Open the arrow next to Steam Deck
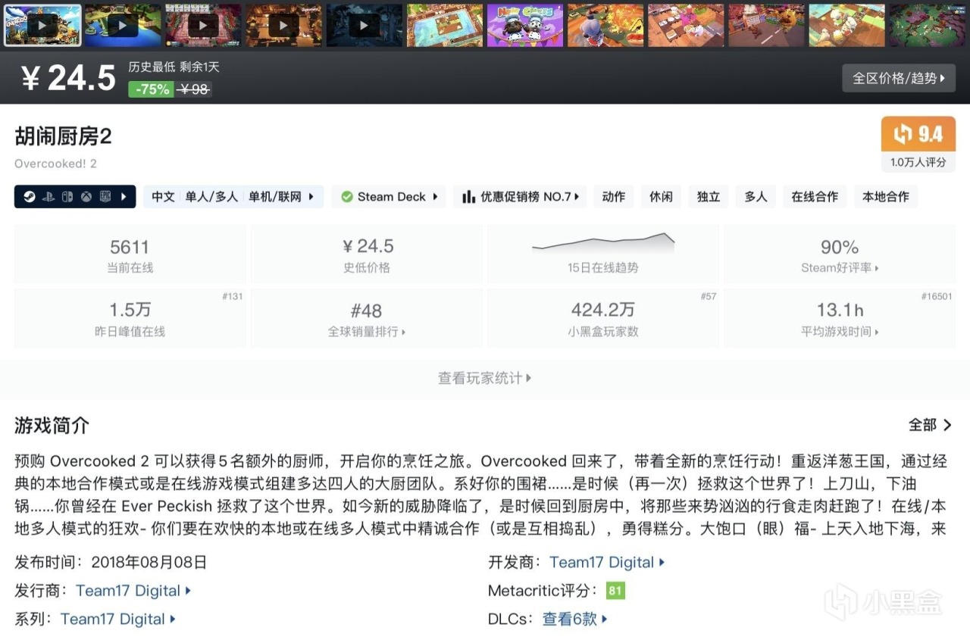This screenshot has height=637, width=970. [x=436, y=197]
